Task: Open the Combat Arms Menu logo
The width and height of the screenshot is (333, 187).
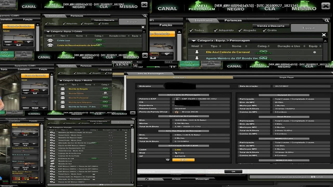Action: pyautogui.click(x=122, y=65)
